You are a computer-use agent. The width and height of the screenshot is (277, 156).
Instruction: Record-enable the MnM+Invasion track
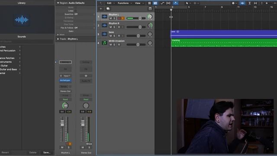click(x=119, y=45)
